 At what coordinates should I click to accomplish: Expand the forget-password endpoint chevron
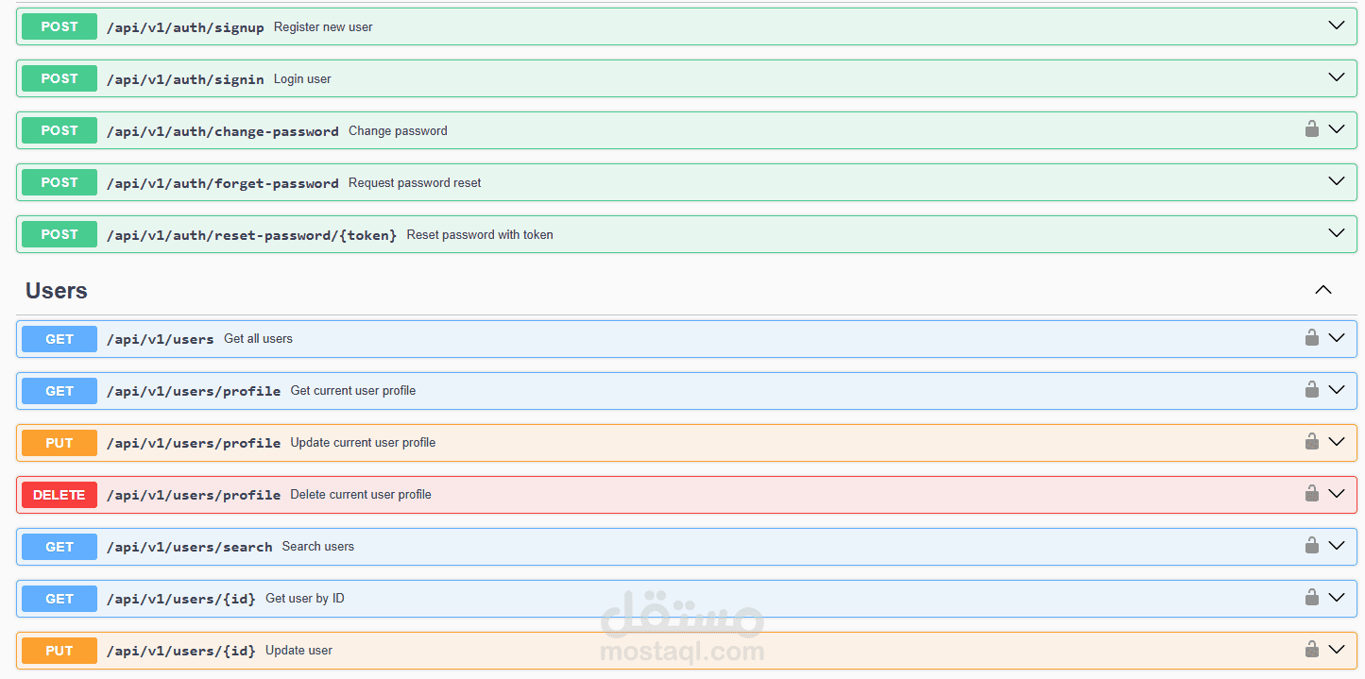(1337, 181)
